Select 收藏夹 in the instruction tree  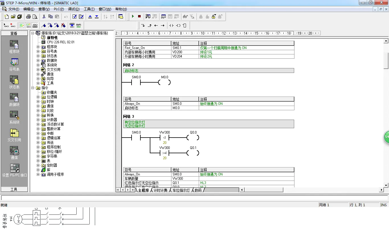pyautogui.click(x=52, y=92)
